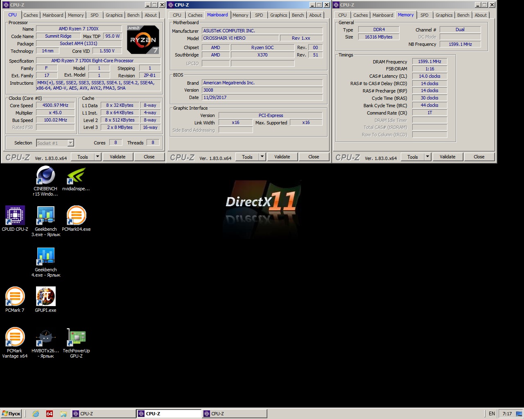Click the 'Socket AM4 (1331)' package value
Image resolution: width=524 pixels, height=419 pixels.
79,43
